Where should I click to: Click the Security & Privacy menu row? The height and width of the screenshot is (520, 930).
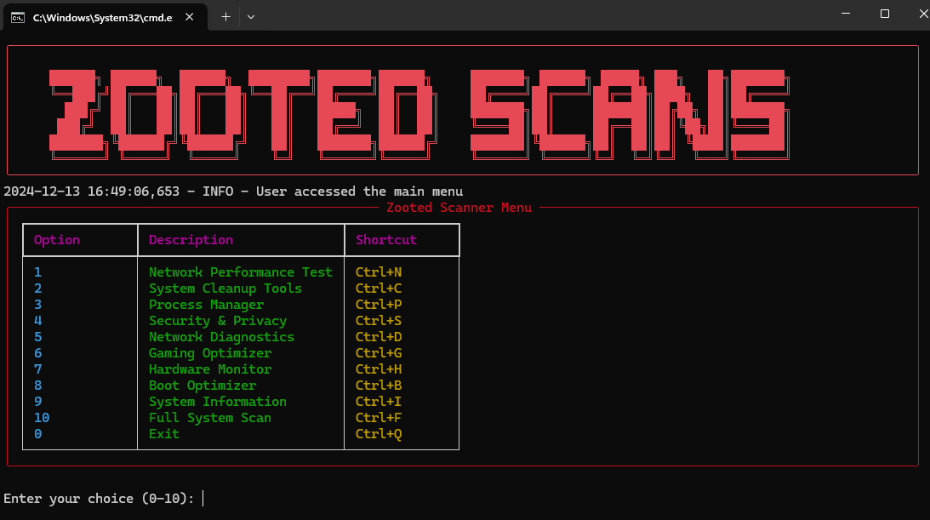click(217, 321)
